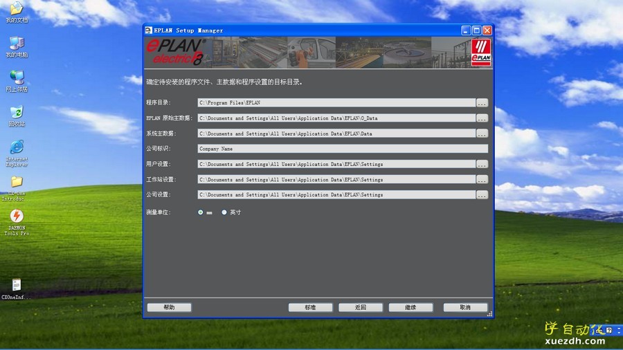This screenshot has height=350, width=623.
Task: Click the Help (帮助) button
Action: point(170,308)
